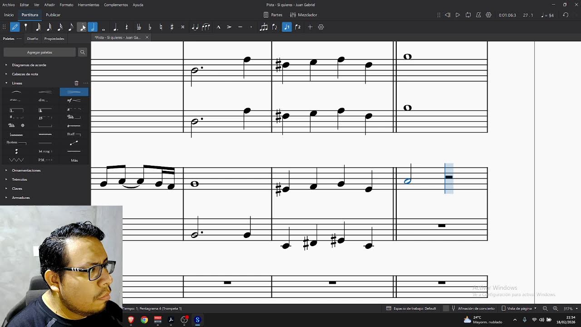Toggle the augmentation dot

pyautogui.click(x=116, y=27)
